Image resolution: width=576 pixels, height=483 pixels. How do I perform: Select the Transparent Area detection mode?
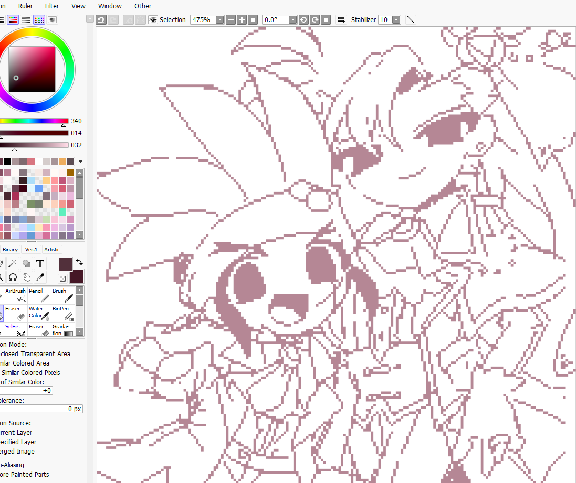click(36, 354)
